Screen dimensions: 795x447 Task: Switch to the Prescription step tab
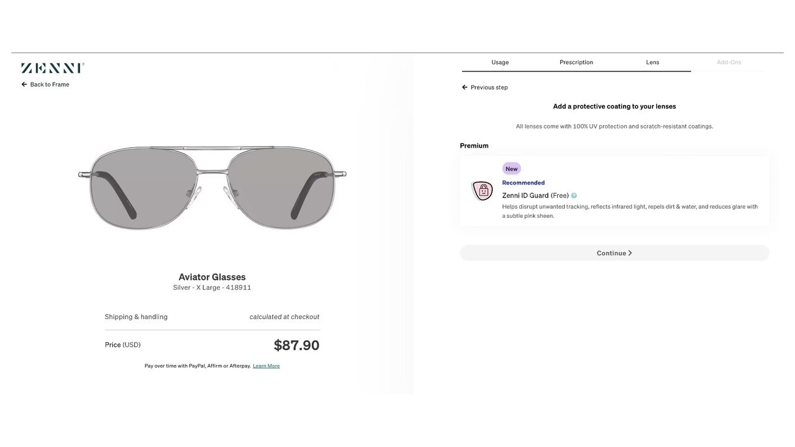click(576, 62)
